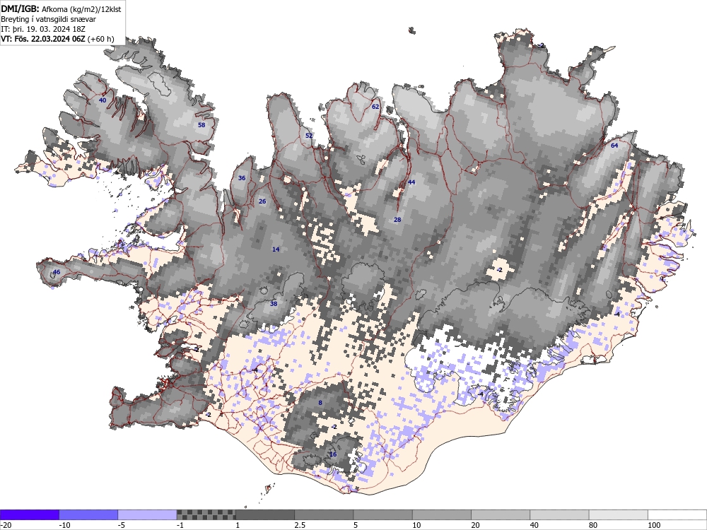
Task: Click the 'DMI/IGB: Afkoma (kg/m2)/12klst' title line
Action: (x=61, y=9)
